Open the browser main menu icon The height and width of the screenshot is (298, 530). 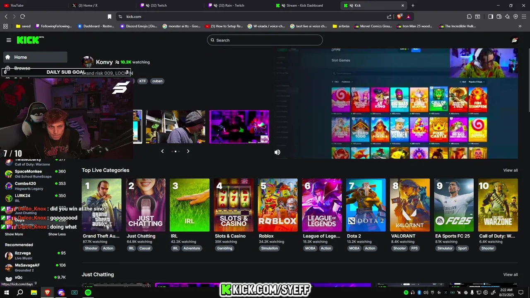(524, 17)
